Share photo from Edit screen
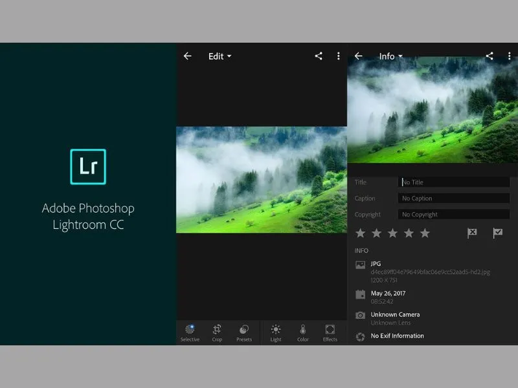Viewport: 518px width, 388px height. tap(319, 56)
